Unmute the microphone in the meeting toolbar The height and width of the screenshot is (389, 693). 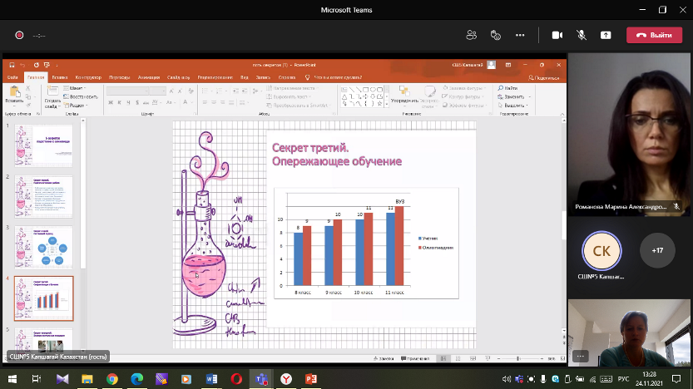pyautogui.click(x=582, y=35)
